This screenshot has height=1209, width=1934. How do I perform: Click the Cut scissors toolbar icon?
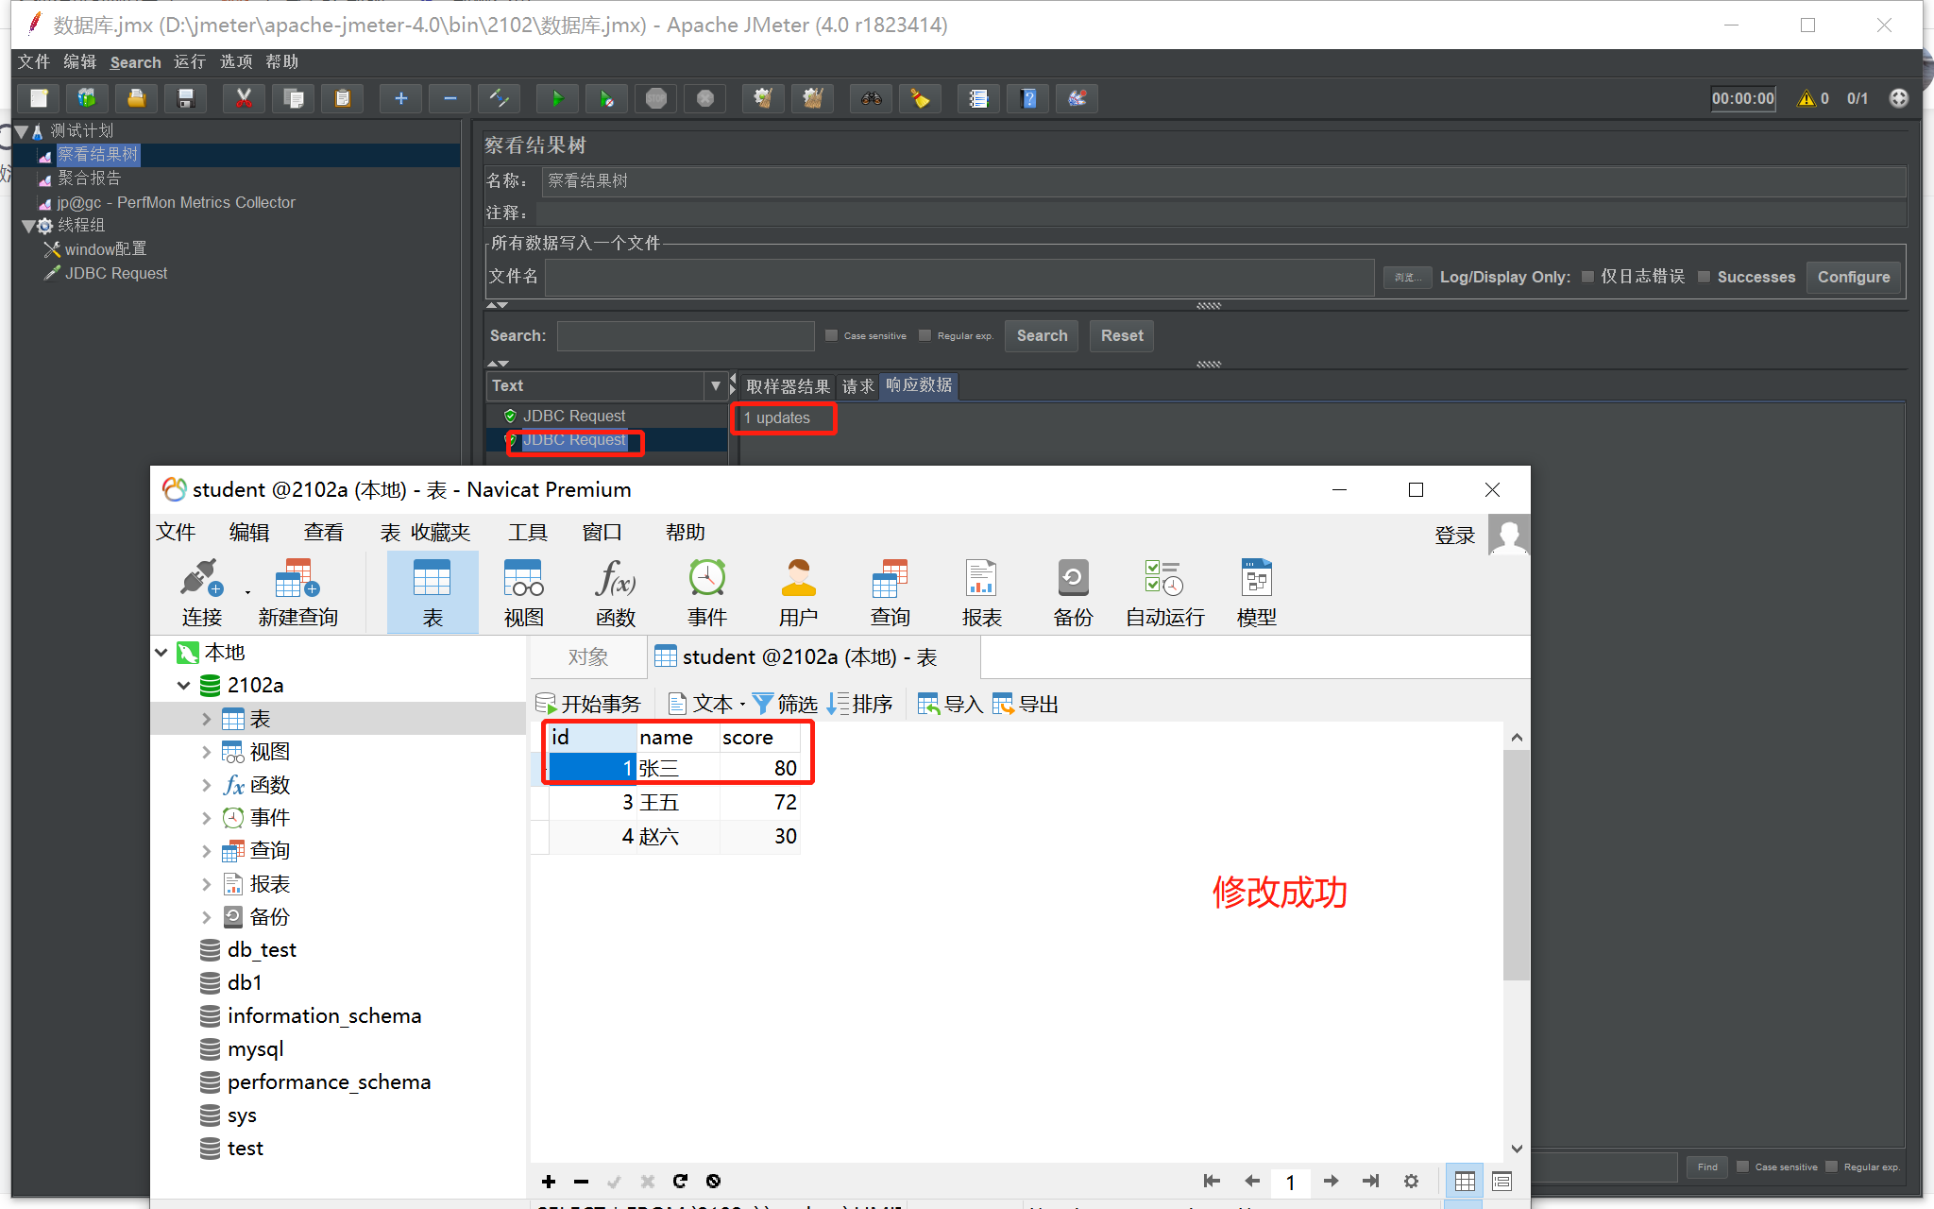[244, 98]
